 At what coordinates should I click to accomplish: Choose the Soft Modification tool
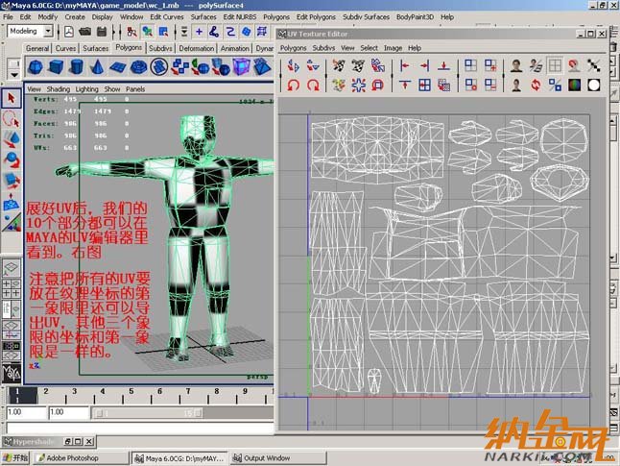tap(12, 202)
